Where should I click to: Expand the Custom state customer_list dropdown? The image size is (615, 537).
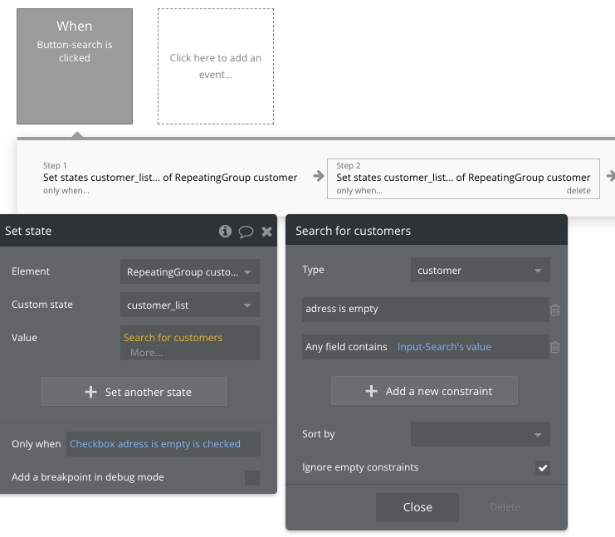pyautogui.click(x=190, y=305)
